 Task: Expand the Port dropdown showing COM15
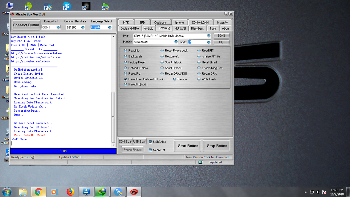click(209, 36)
